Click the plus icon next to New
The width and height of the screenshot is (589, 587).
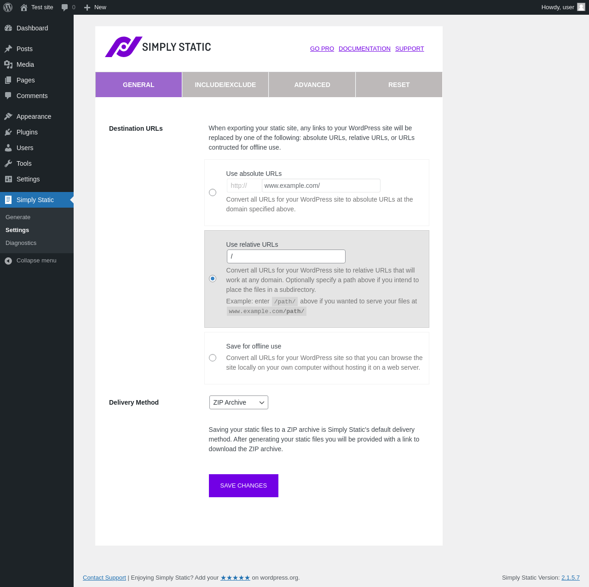click(x=87, y=7)
